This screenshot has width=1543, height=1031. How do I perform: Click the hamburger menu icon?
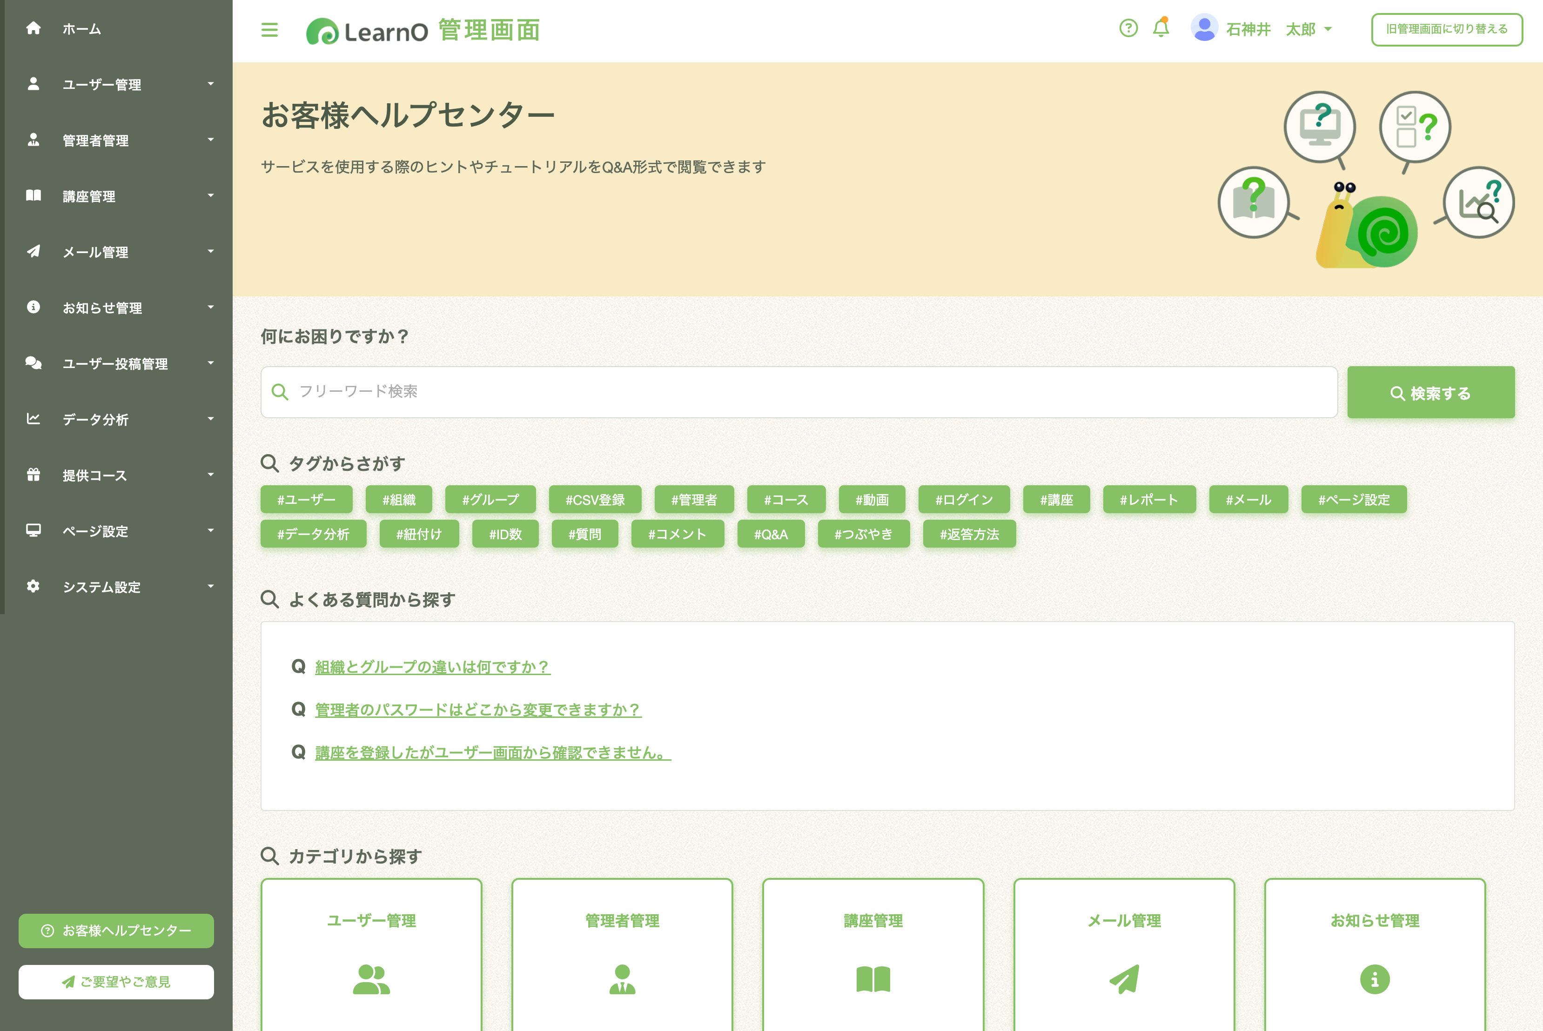[x=269, y=30]
